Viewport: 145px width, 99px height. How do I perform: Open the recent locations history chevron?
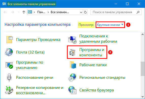point(19,12)
